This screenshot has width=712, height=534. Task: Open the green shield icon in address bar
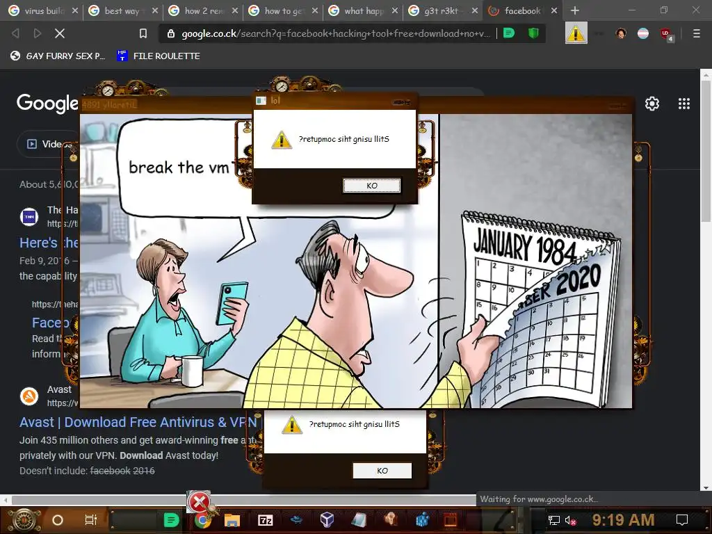coord(533,33)
